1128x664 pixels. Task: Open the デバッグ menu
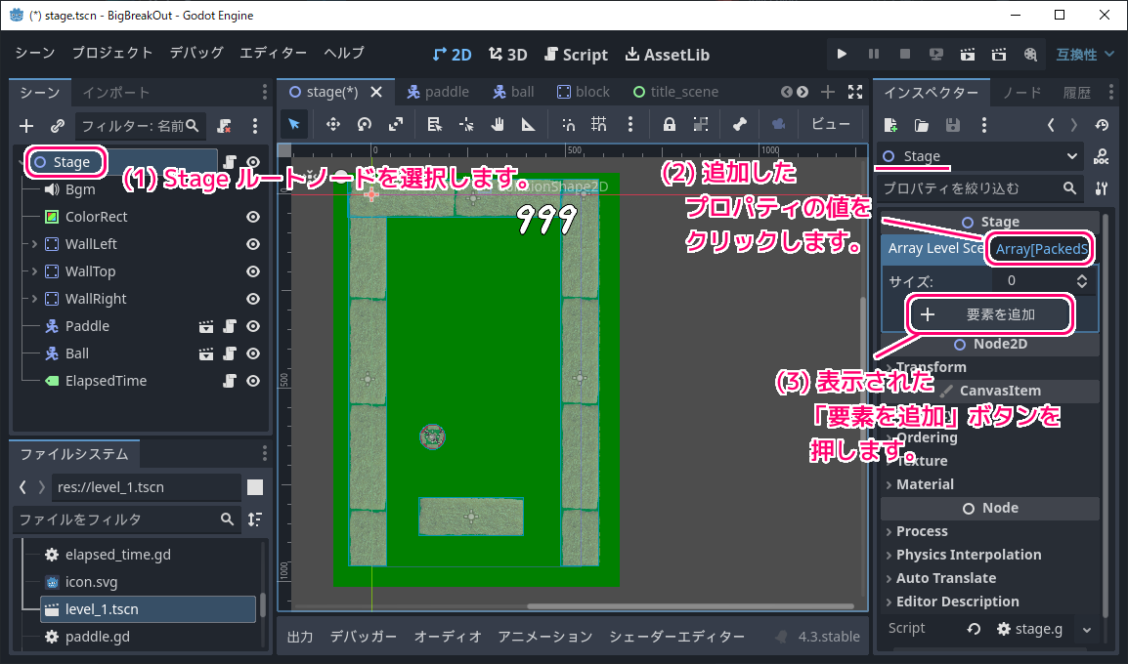(x=196, y=53)
